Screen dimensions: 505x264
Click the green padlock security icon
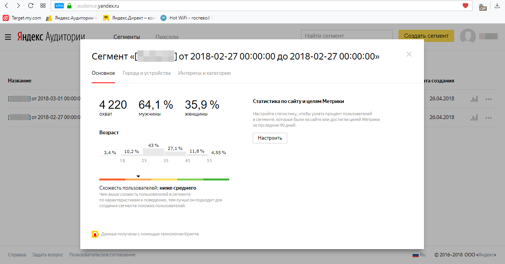(x=69, y=6)
